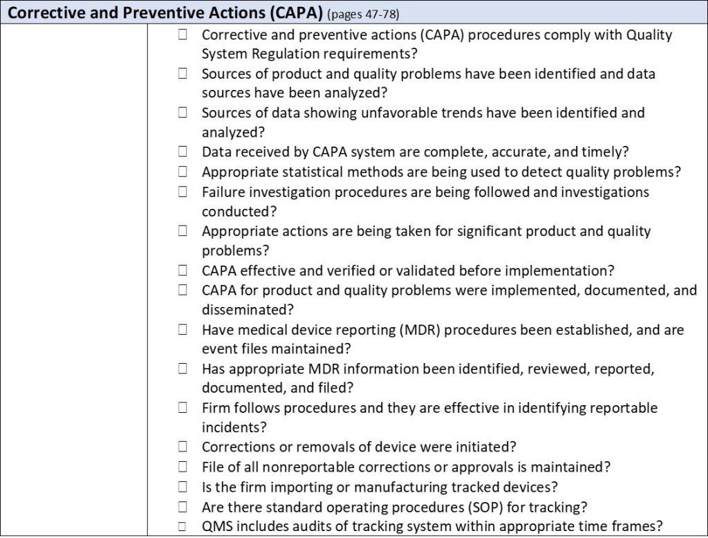The image size is (708, 538).
Task: Mark CAPA effective and verified checkbox
Action: click(183, 270)
